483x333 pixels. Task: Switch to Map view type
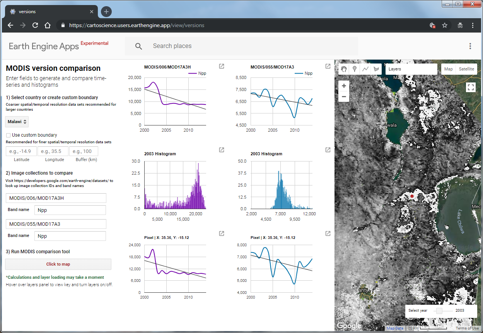click(x=449, y=69)
